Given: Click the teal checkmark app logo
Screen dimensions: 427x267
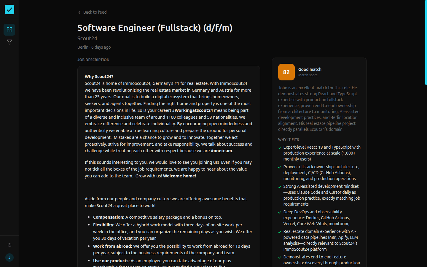Looking at the screenshot, I should click(x=9, y=9).
